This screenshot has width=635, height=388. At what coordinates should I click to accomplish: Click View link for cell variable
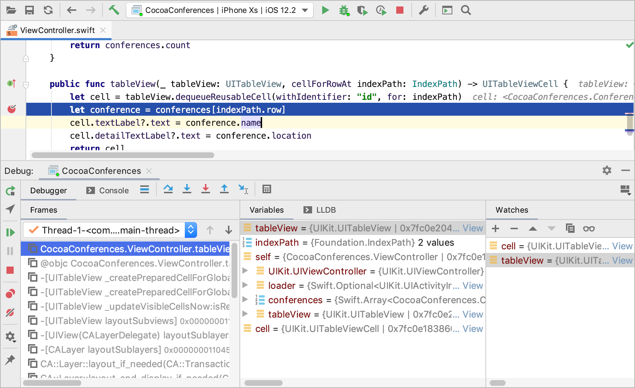pos(473,329)
